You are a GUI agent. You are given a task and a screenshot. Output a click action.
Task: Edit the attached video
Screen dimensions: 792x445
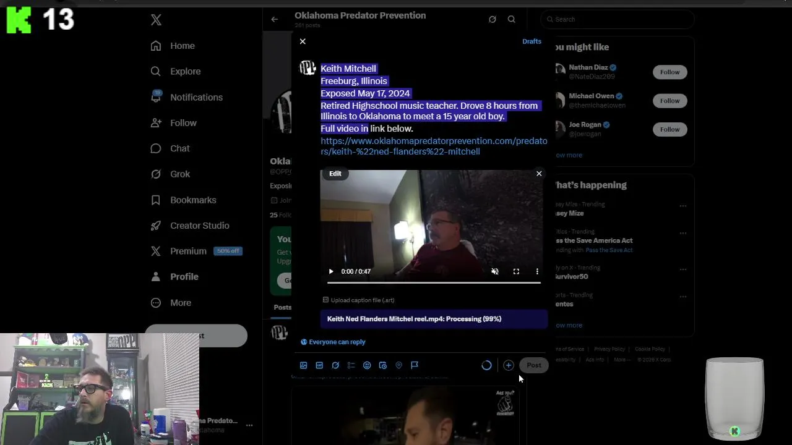(x=335, y=174)
